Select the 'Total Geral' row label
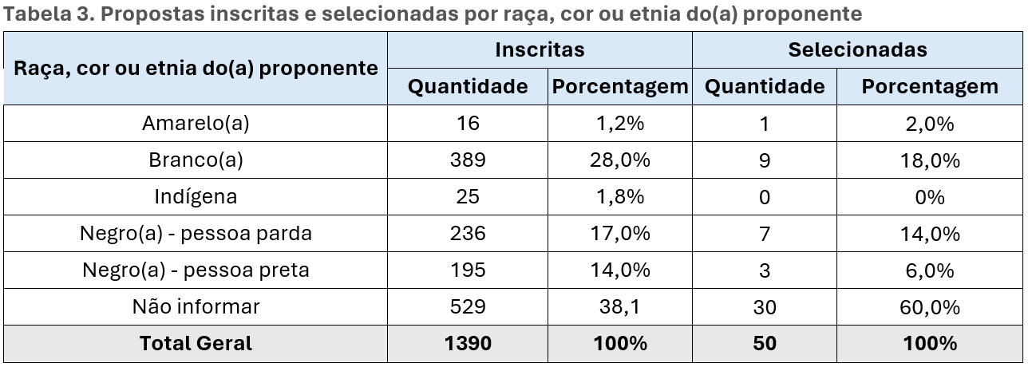 pyautogui.click(x=196, y=343)
